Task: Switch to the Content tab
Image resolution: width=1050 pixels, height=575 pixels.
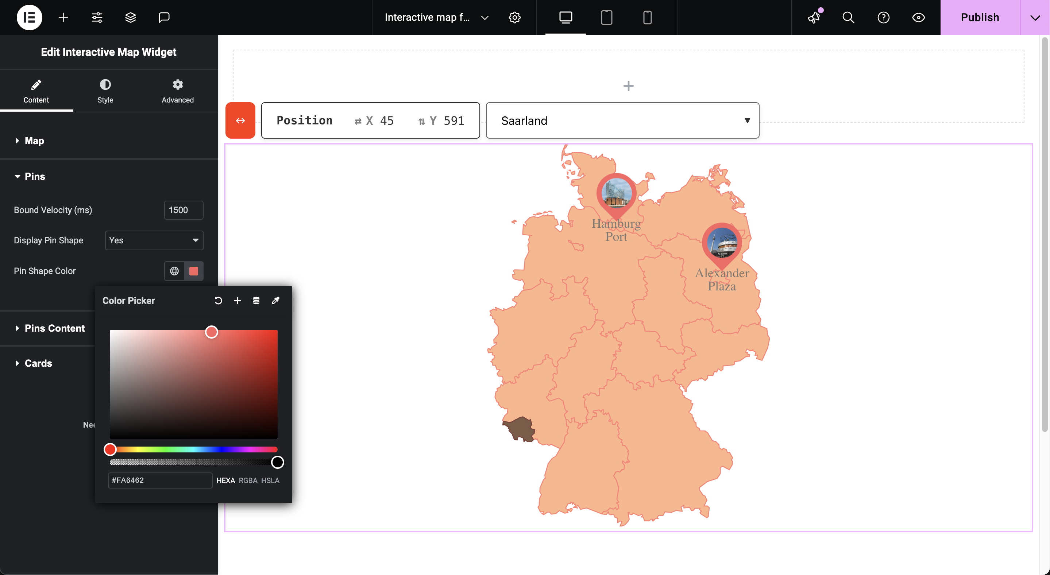Action: point(36,91)
